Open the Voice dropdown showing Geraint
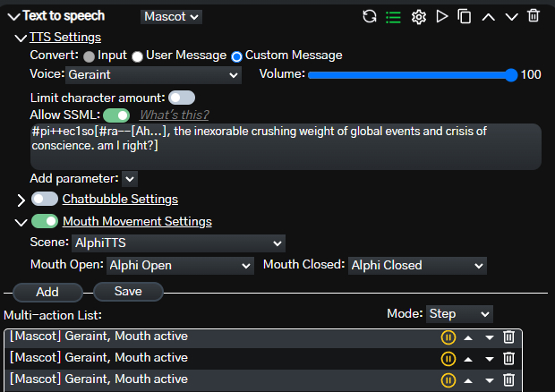 point(166,75)
